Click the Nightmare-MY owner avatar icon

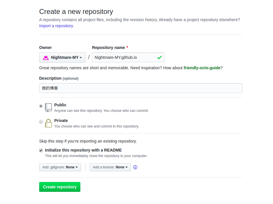tap(46, 58)
